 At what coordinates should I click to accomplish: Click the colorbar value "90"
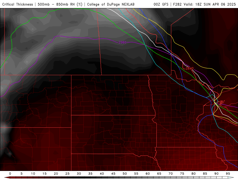217,174
